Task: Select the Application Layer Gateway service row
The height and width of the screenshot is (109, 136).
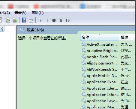Action: (x=107, y=101)
